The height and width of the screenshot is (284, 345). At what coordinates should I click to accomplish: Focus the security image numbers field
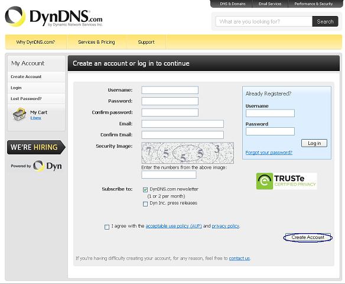pos(169,175)
